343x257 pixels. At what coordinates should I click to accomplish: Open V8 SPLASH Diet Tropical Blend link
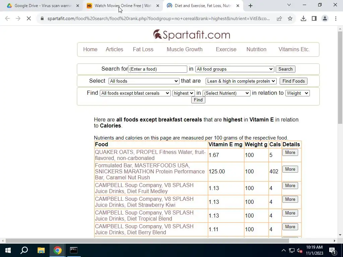(x=144, y=216)
